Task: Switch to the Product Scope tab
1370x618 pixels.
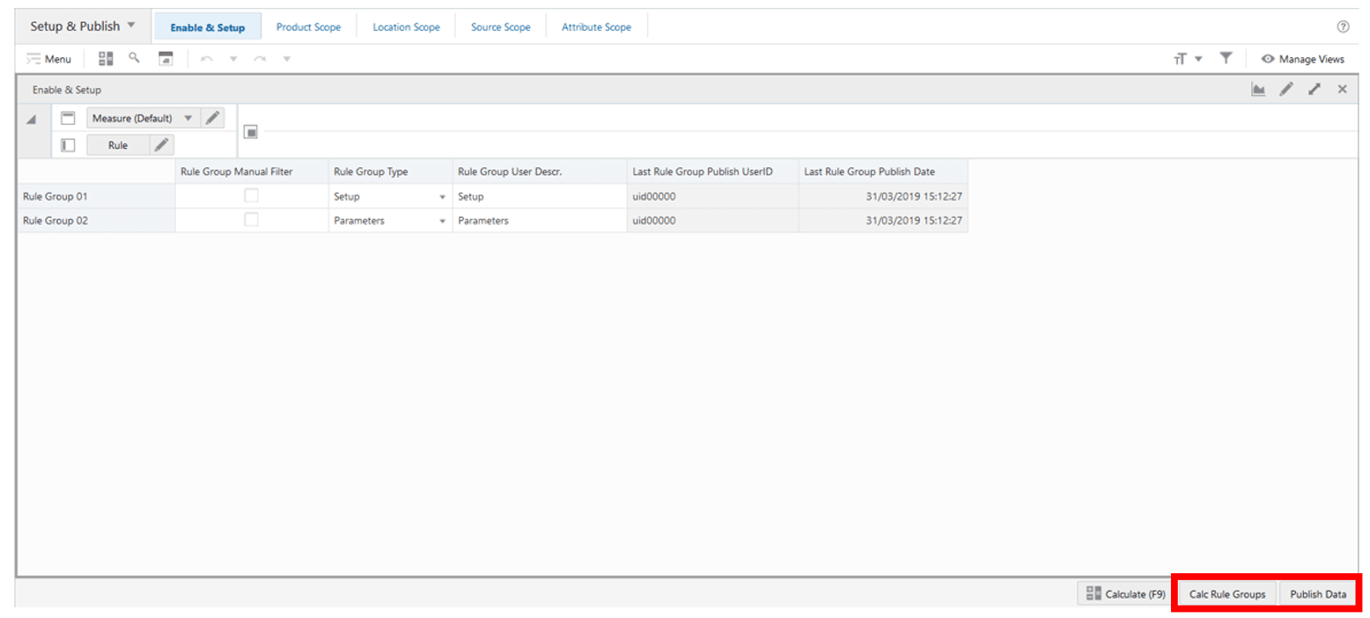Action: (x=308, y=26)
